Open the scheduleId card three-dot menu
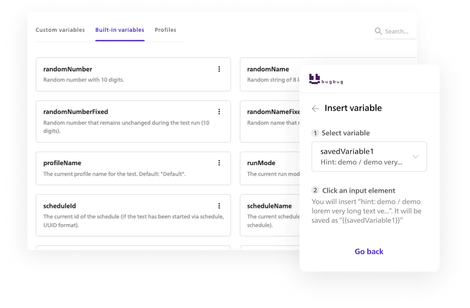This screenshot has height=308, width=470. click(x=219, y=206)
